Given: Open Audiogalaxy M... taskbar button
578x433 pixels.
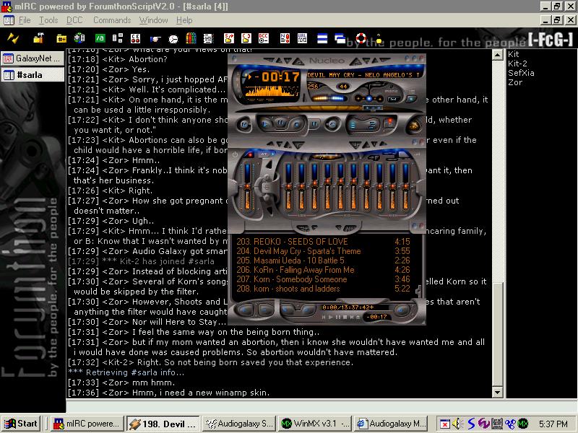Looking at the screenshot, I should tap(391, 424).
